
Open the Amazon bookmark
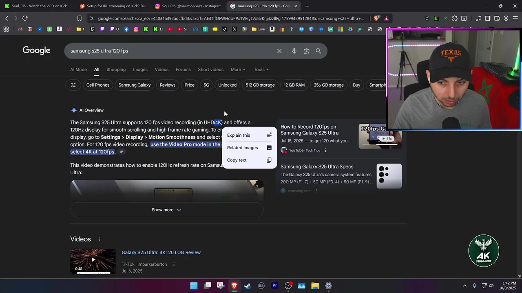pos(272,29)
